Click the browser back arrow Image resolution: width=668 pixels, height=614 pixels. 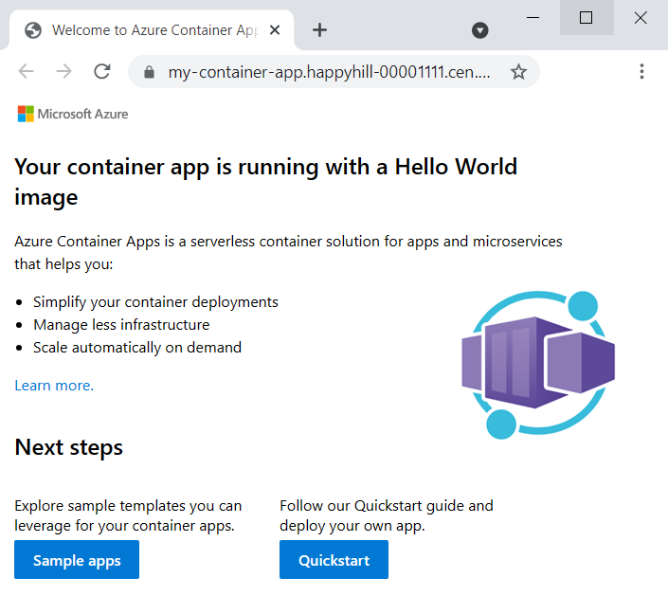(x=27, y=71)
